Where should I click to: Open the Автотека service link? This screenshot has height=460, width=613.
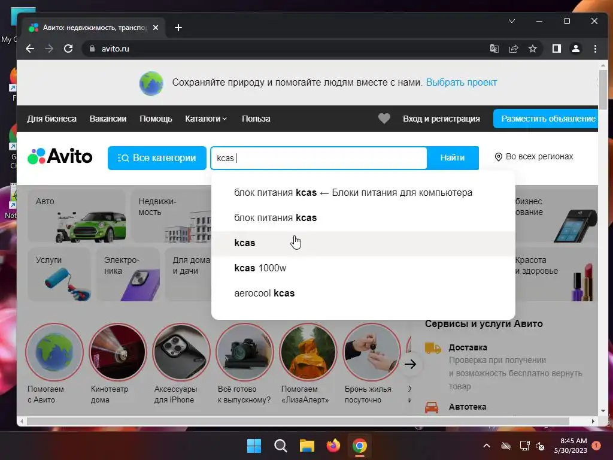pos(468,407)
